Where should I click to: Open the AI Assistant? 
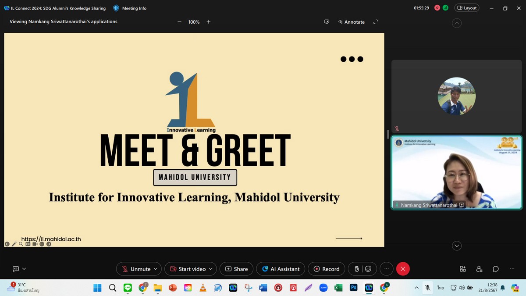tap(281, 269)
